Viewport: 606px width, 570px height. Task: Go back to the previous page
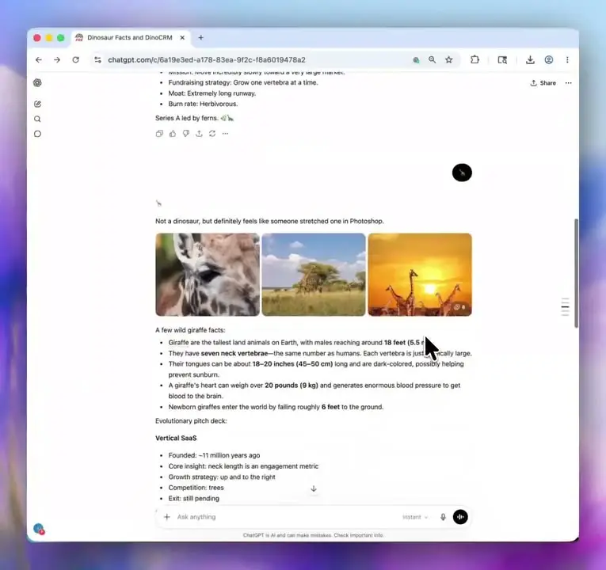tap(39, 60)
